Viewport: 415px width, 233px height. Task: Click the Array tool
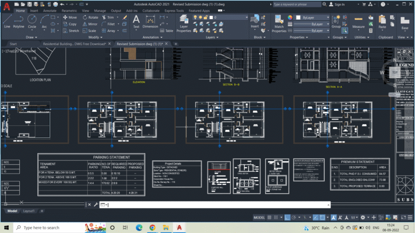pos(108,31)
